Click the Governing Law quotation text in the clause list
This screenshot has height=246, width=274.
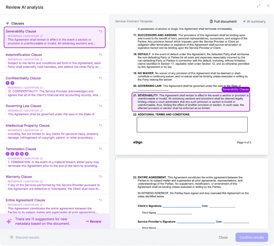(51, 114)
